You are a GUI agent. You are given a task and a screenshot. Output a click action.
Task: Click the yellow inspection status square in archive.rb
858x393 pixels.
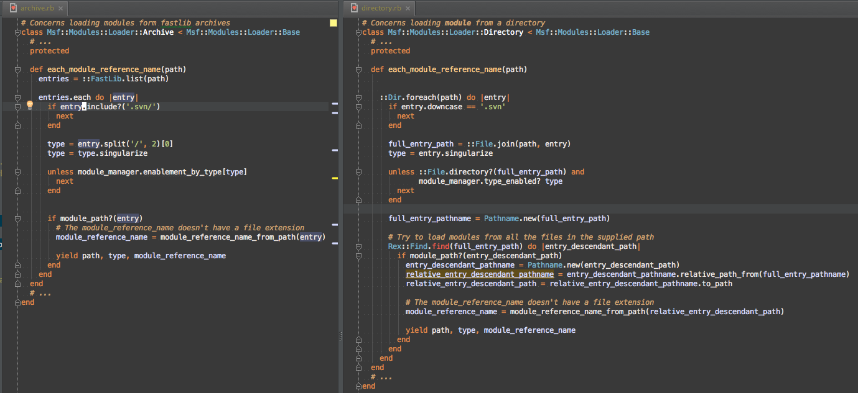pyautogui.click(x=333, y=23)
